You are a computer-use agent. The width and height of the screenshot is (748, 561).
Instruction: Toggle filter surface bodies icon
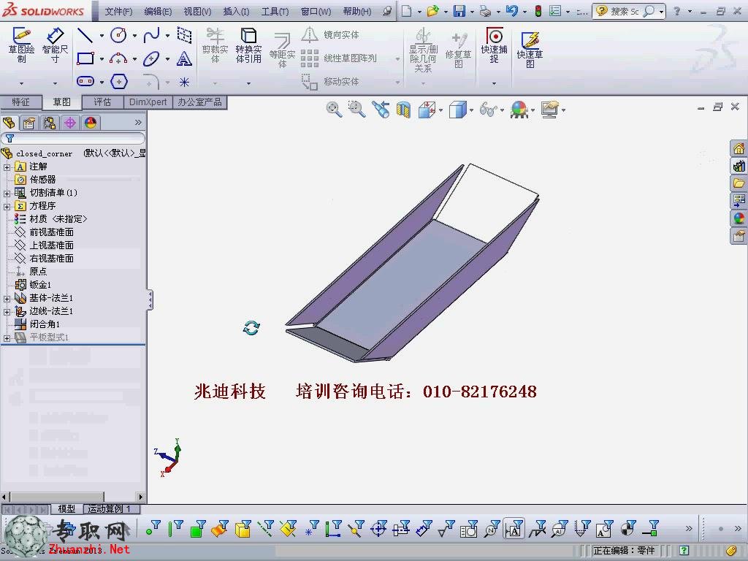(x=220, y=529)
